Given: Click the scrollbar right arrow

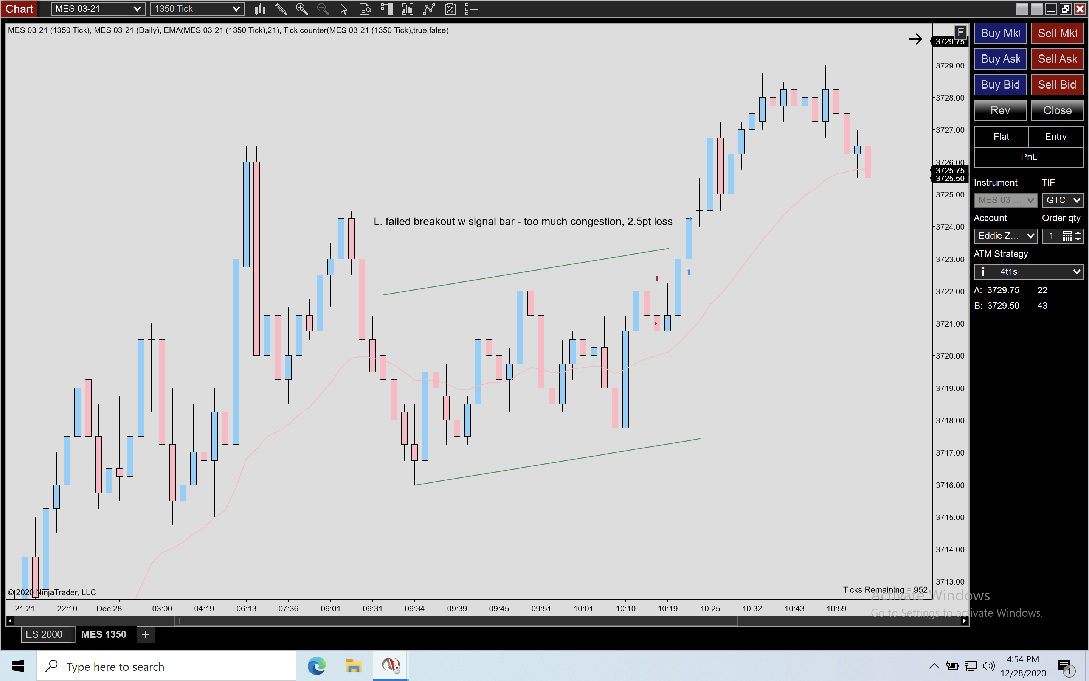Looking at the screenshot, I should 964,621.
